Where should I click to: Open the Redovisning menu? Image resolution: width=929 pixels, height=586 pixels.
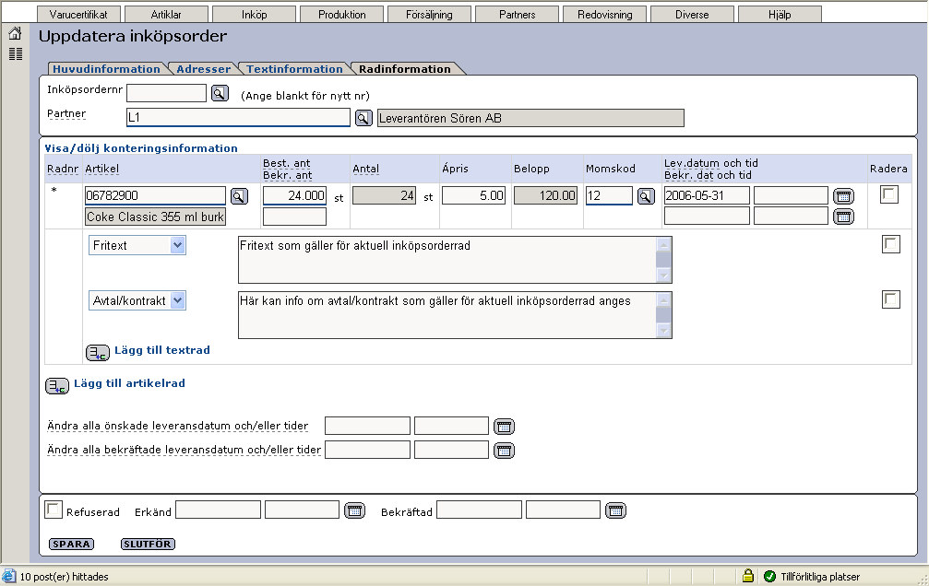click(x=605, y=14)
